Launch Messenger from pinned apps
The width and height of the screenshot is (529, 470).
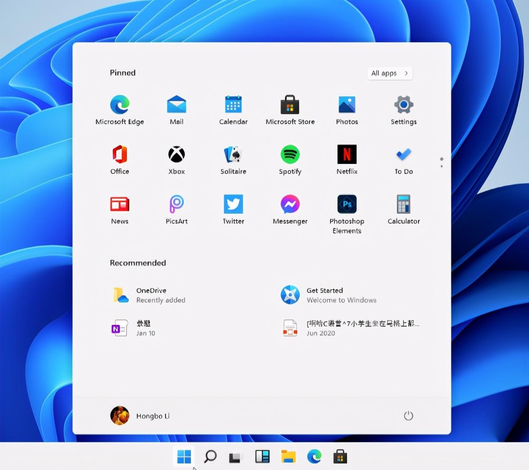click(x=290, y=210)
